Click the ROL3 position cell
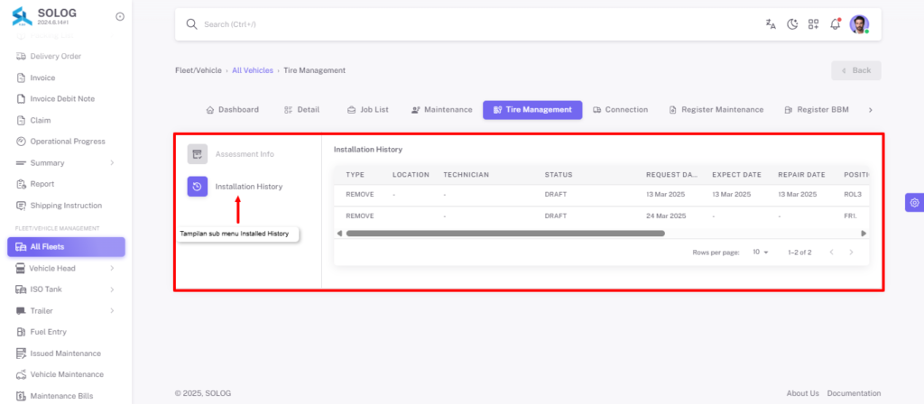Screen dimensions: 924x404 [853, 195]
